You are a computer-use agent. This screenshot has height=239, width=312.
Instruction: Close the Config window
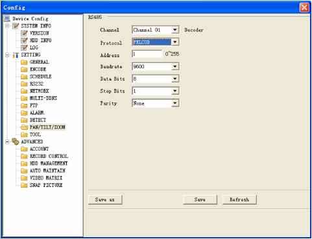pyautogui.click(x=304, y=8)
